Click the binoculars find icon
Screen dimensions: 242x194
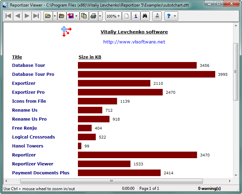(145, 16)
